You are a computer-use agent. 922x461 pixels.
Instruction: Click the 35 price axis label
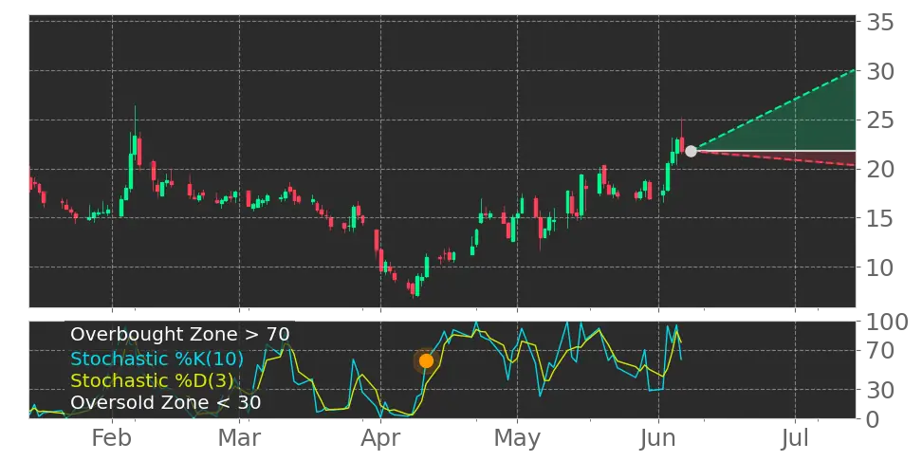(x=881, y=23)
